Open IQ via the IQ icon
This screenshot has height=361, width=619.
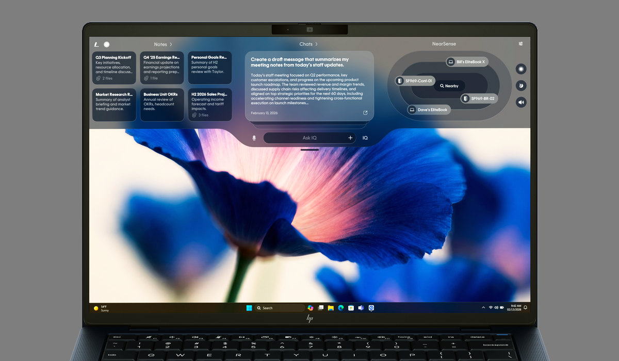click(x=365, y=138)
